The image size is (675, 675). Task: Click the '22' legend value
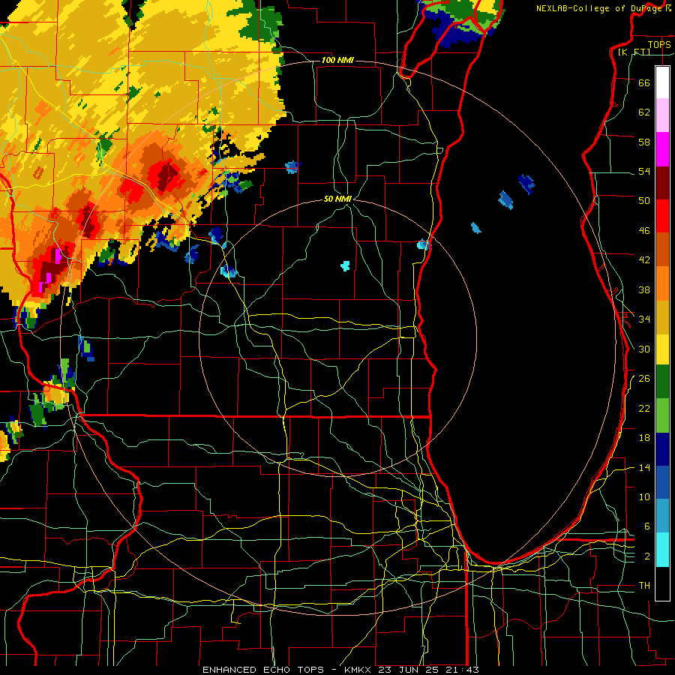(644, 408)
